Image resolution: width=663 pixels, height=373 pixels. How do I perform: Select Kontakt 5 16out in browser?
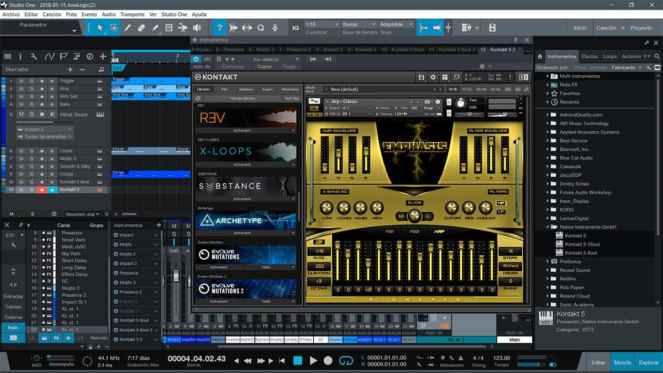pos(581,244)
